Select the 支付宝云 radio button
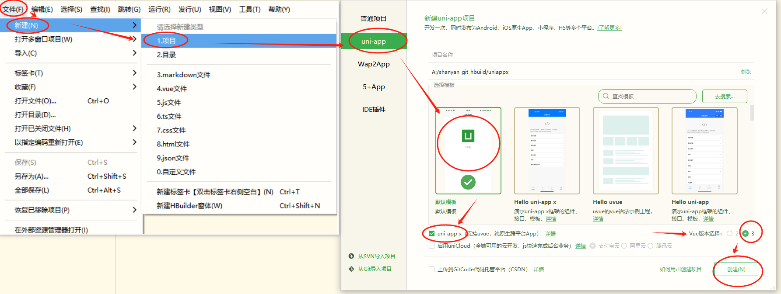 593,246
